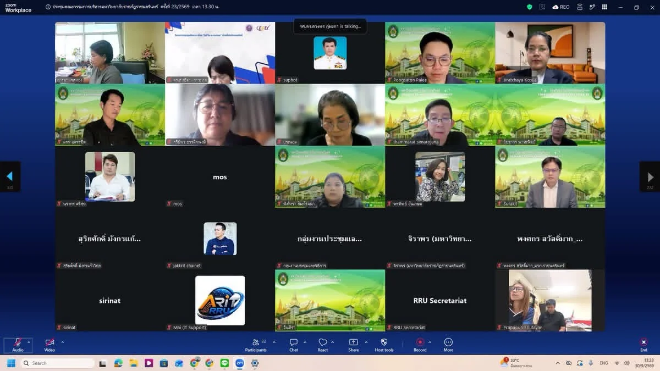
Task: Open the LINE app from the taskbar
Action: coord(224,363)
